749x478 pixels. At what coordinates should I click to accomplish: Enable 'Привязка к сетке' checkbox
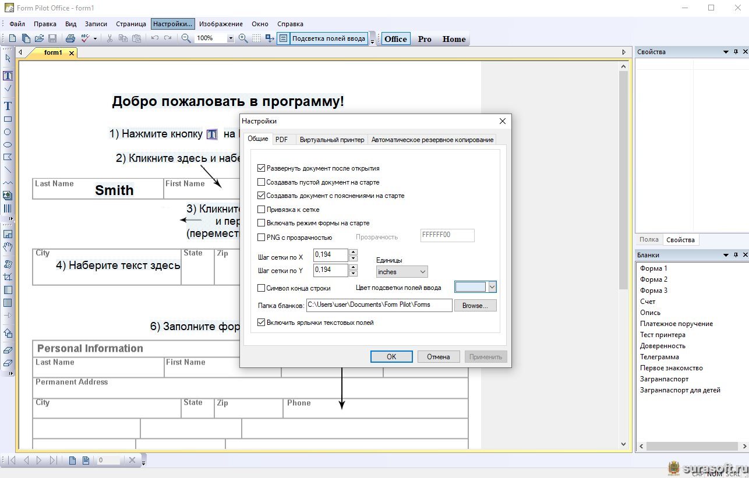261,210
